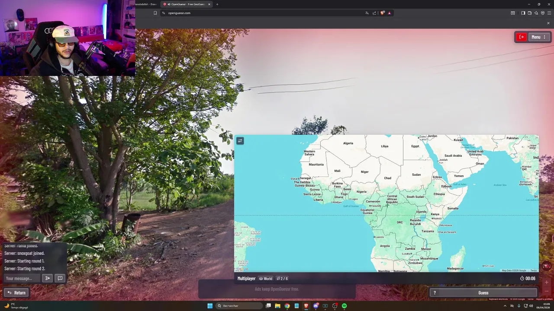Zoom out Street View minus button
The height and width of the screenshot is (311, 554).
pos(546,291)
